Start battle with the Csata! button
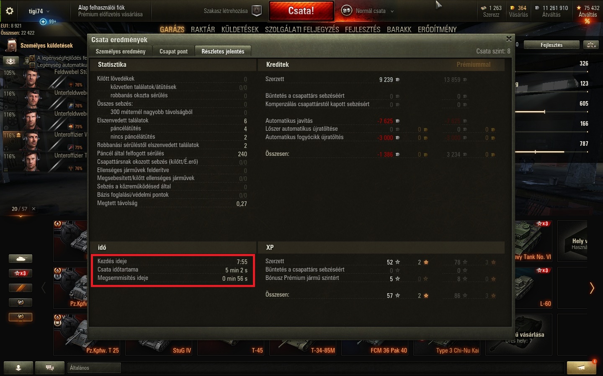603x376 pixels. (301, 11)
